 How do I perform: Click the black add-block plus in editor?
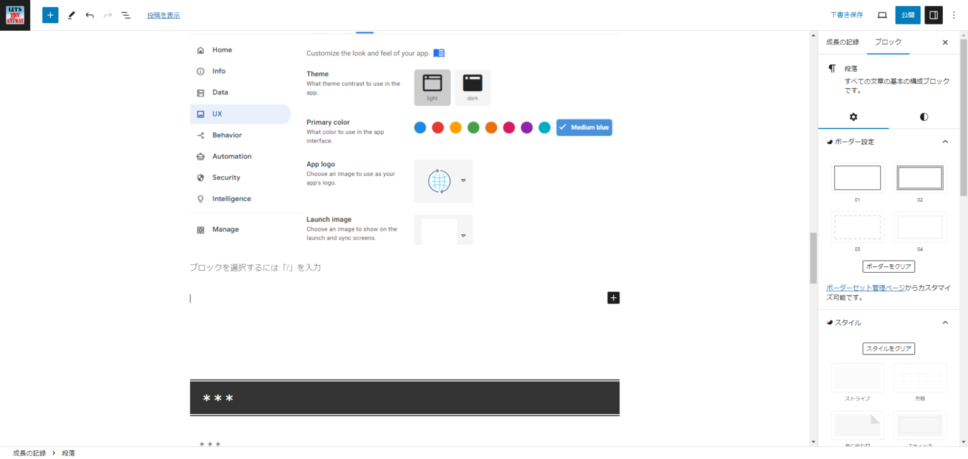tap(613, 298)
